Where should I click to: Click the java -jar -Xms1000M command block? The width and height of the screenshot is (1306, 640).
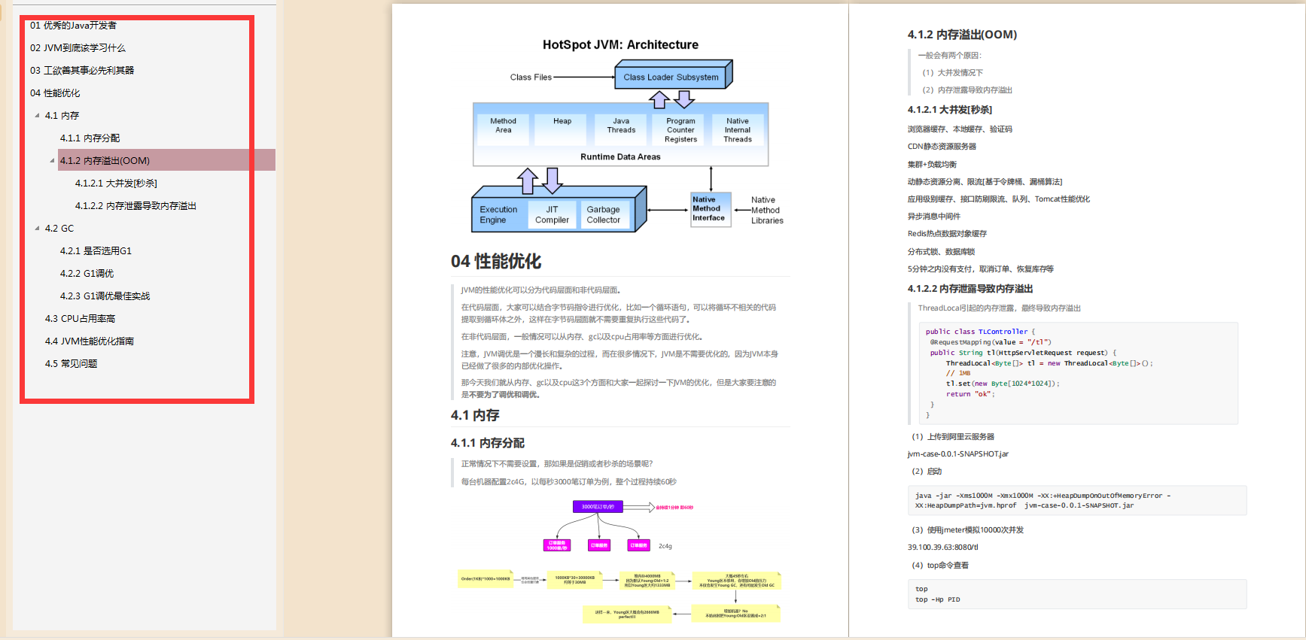[1077, 501]
